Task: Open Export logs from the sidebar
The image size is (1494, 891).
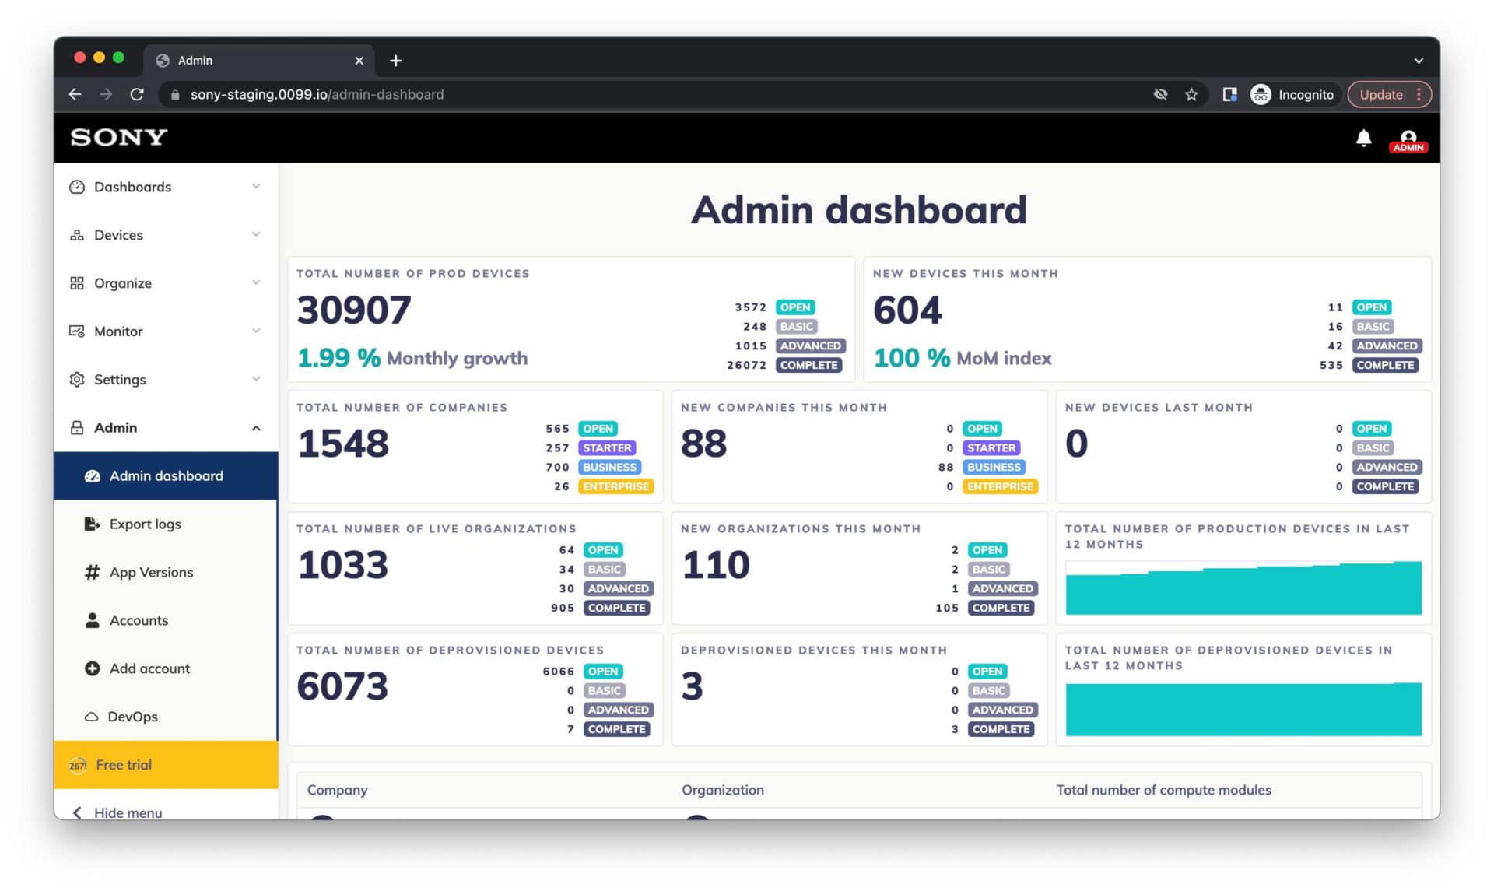Action: click(x=145, y=524)
